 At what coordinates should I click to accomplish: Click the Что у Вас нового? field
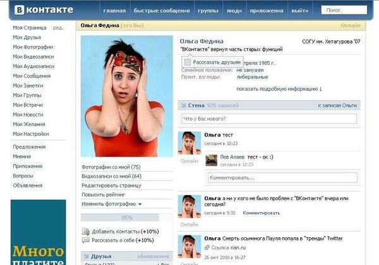(269, 119)
